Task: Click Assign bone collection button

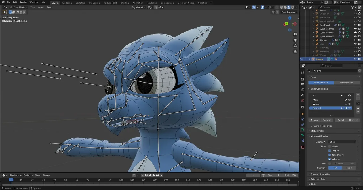Action: [x=314, y=120]
